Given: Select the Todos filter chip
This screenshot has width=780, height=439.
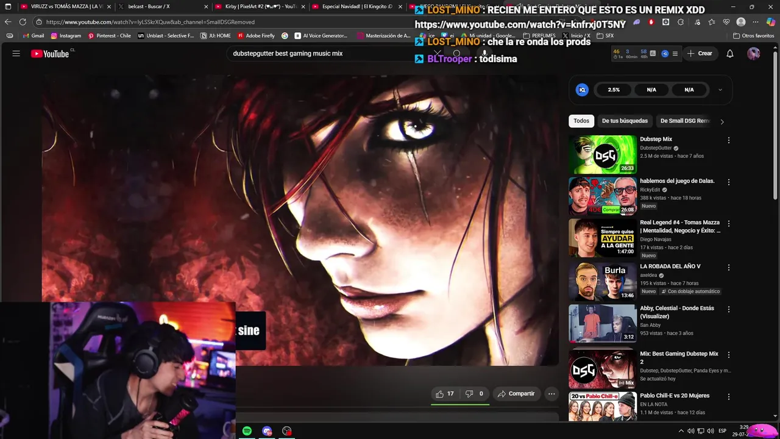Looking at the screenshot, I should (x=581, y=121).
